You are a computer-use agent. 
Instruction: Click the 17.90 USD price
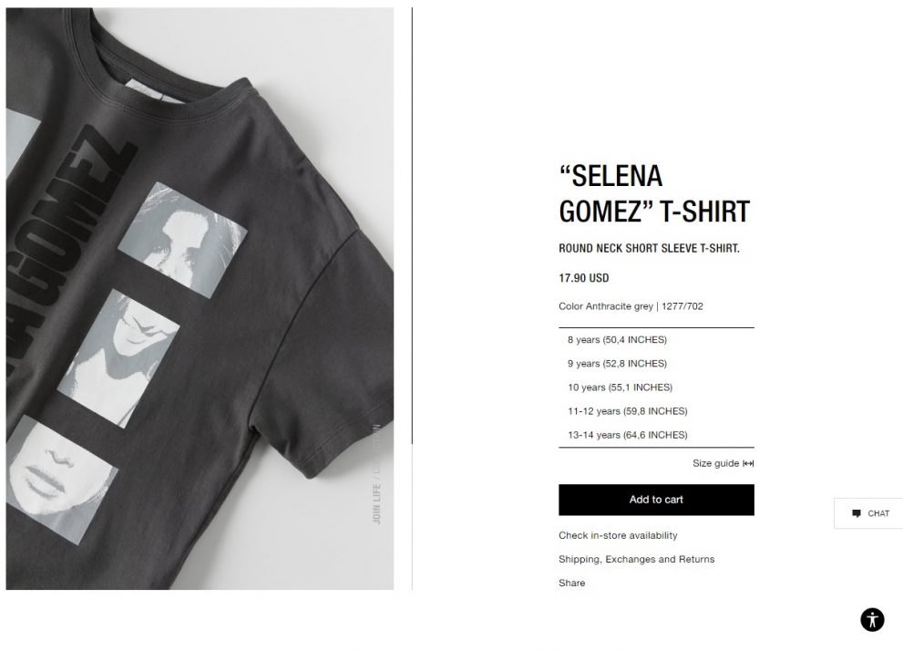pos(583,278)
